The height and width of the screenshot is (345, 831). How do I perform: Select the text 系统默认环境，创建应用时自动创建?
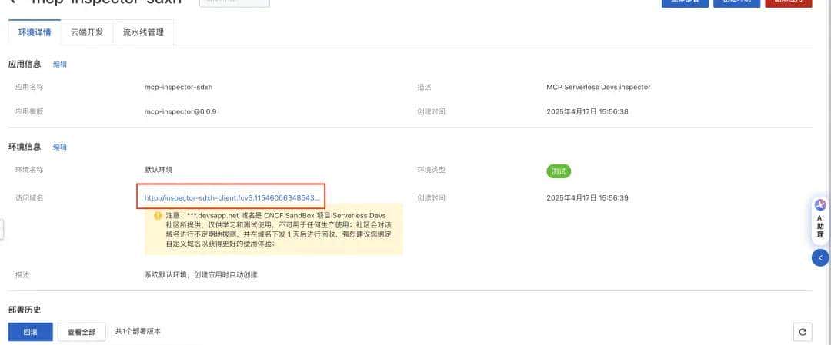coord(201,274)
